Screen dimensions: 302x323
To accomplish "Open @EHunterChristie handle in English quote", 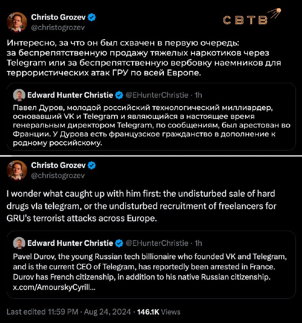I will 157,243.
